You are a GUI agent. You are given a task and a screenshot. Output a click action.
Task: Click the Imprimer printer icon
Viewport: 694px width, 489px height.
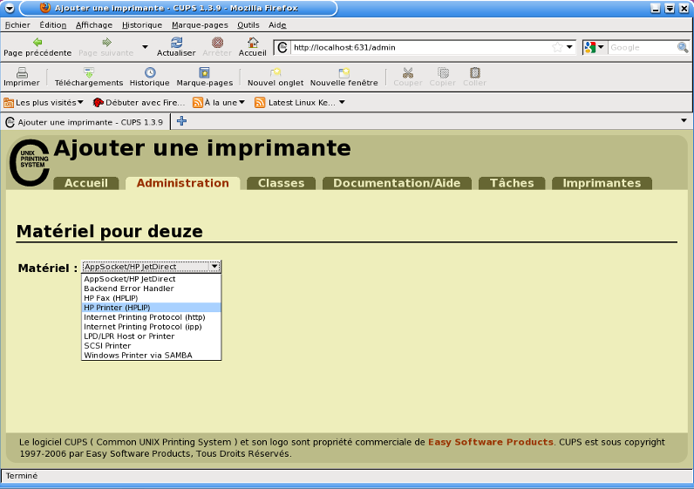tap(22, 72)
